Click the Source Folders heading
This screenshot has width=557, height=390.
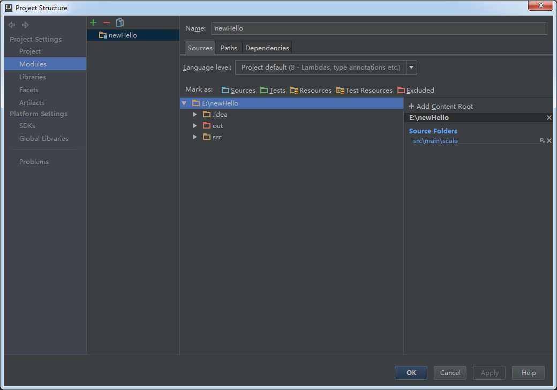click(x=433, y=131)
